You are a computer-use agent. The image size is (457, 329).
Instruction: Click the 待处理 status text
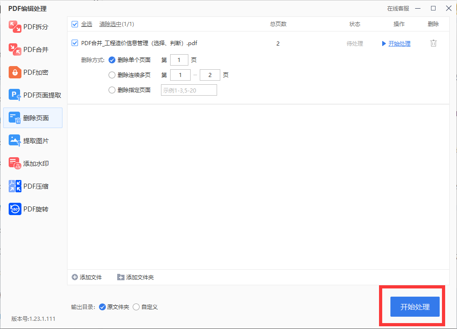pos(355,44)
